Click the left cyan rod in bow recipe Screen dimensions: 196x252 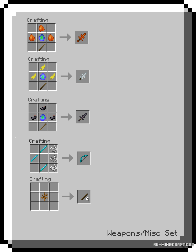(x=34, y=158)
